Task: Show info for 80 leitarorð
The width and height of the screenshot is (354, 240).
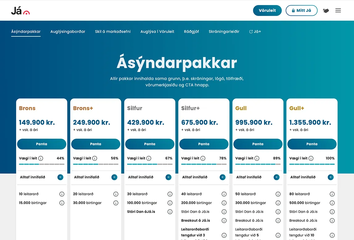Action: [332, 194]
